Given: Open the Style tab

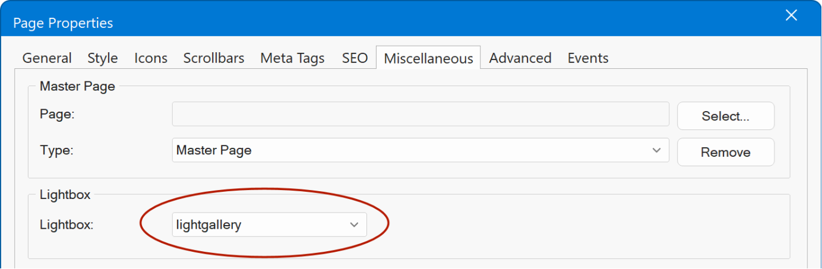Looking at the screenshot, I should pyautogui.click(x=103, y=58).
